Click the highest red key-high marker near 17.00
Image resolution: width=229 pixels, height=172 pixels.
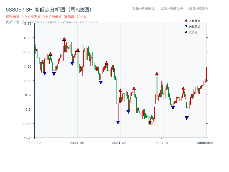coord(64,39)
